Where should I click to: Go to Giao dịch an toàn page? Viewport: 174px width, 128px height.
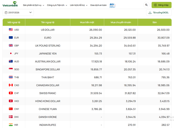coord(98,5)
